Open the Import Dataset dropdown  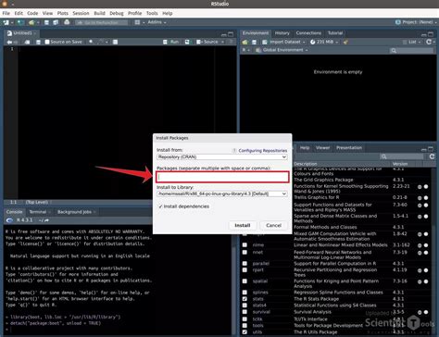pos(283,42)
